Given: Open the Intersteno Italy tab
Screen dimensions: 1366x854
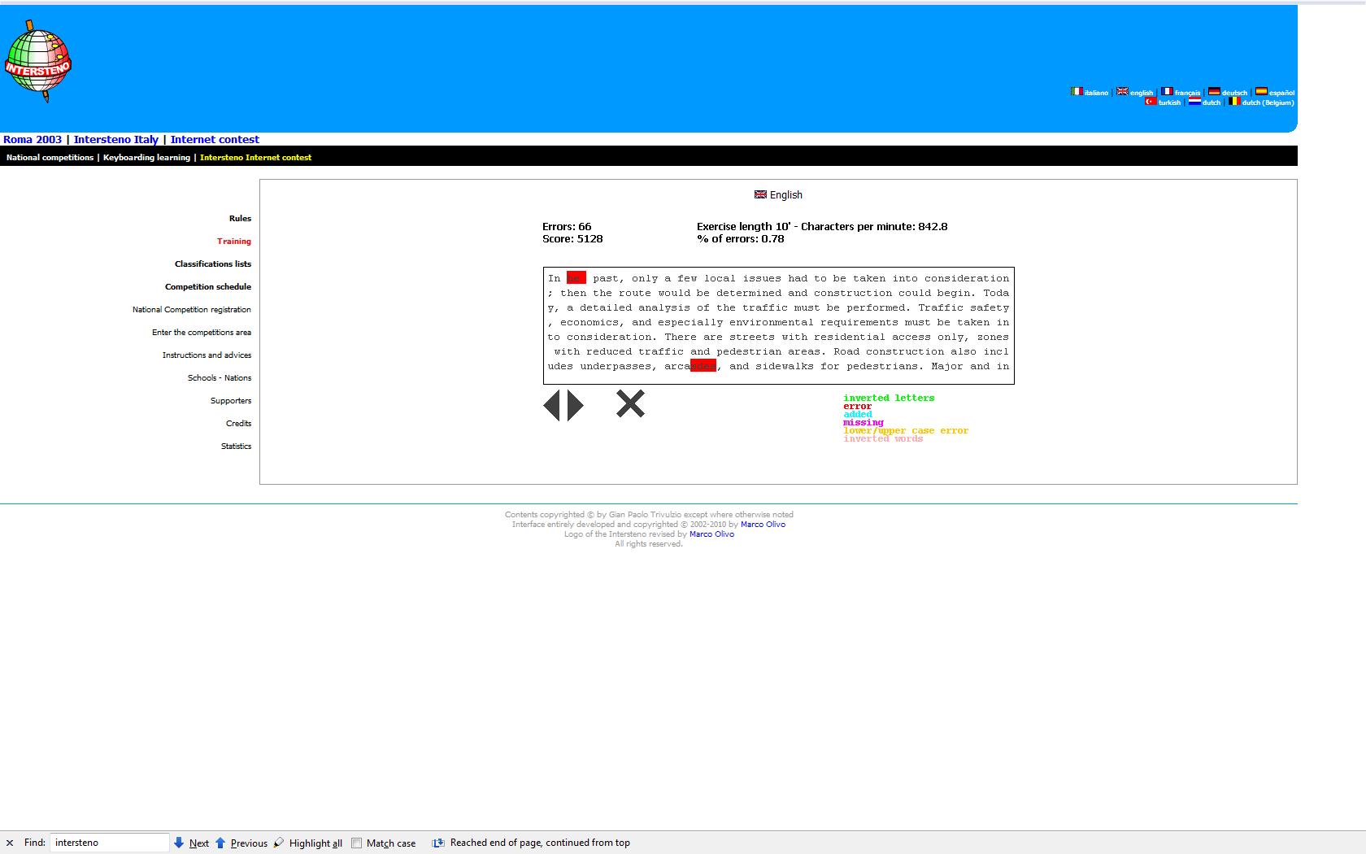Looking at the screenshot, I should [x=116, y=139].
